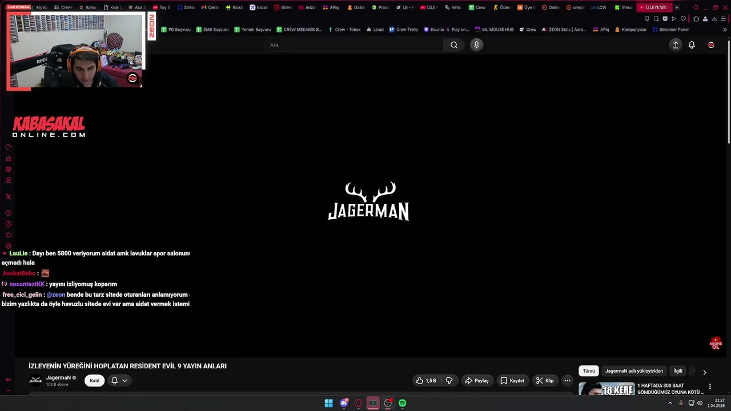Viewport: 731px width, 411px height.
Task: Show hidden system tray icons chevron
Action: click(670, 403)
